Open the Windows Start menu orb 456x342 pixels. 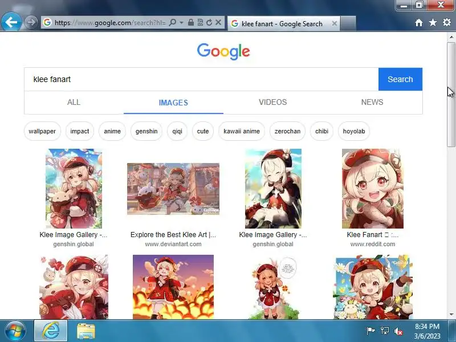tap(15, 331)
